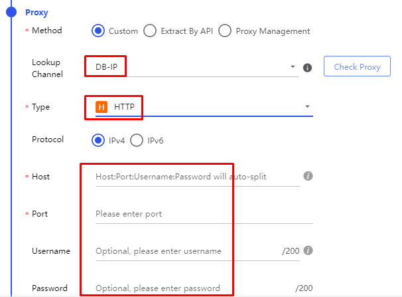The image size is (402, 297).
Task: Click into the Host input field
Action: [x=196, y=177]
